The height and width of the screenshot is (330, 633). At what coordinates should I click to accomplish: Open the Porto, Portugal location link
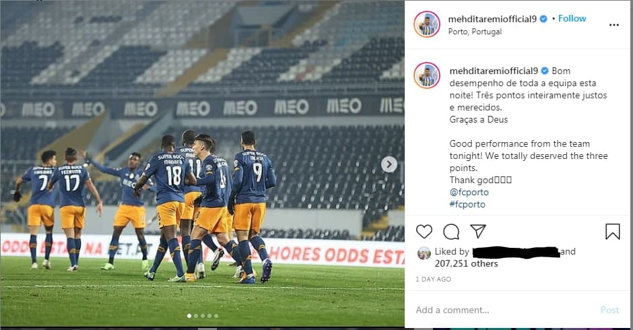[475, 32]
